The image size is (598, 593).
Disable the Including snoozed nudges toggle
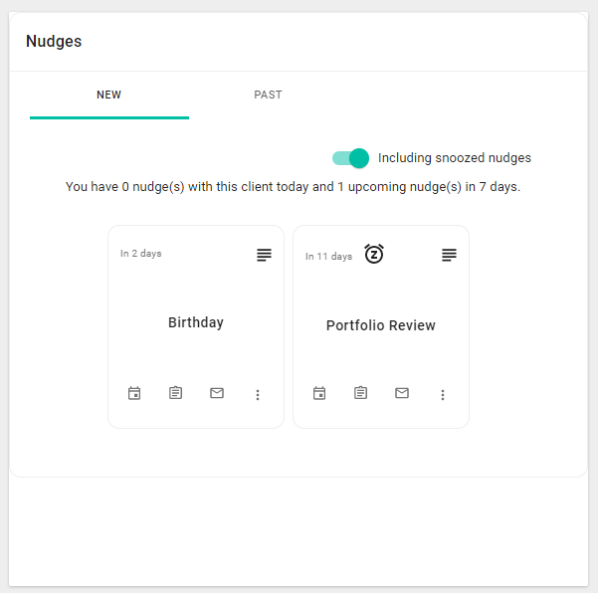[x=351, y=157]
